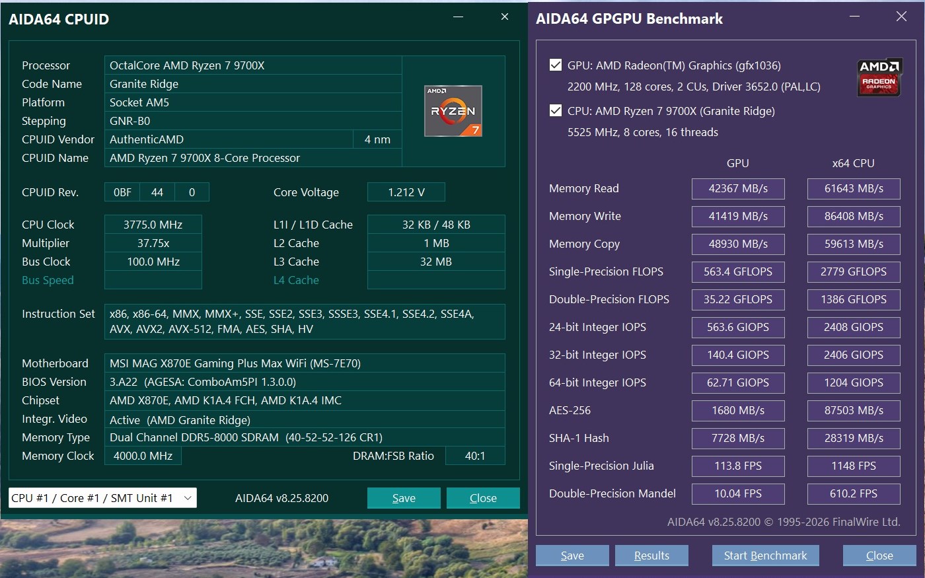925x578 pixels.
Task: Select x64 CPU AES-256 result field
Action: click(854, 410)
